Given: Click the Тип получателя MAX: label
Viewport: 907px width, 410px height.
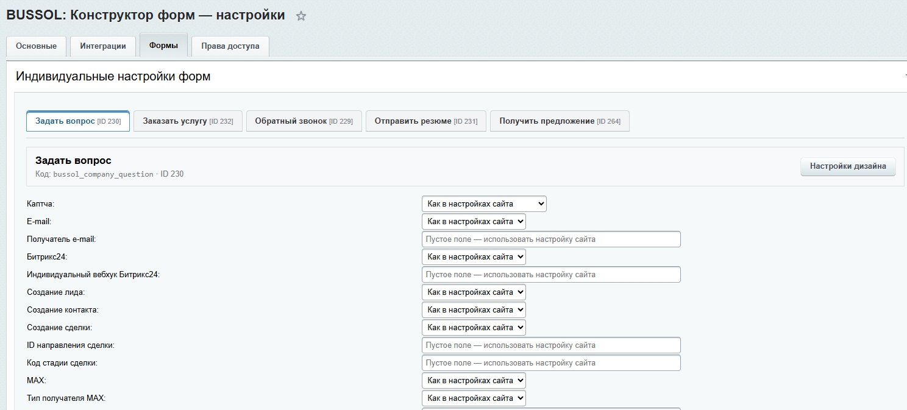Looking at the screenshot, I should 66,398.
